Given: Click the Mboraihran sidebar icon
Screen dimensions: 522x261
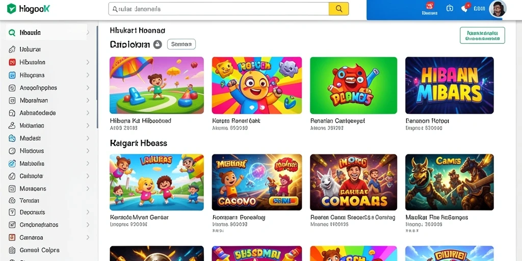Looking at the screenshot, I should click(x=12, y=100).
